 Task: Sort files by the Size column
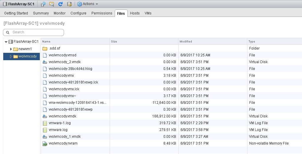144,41
